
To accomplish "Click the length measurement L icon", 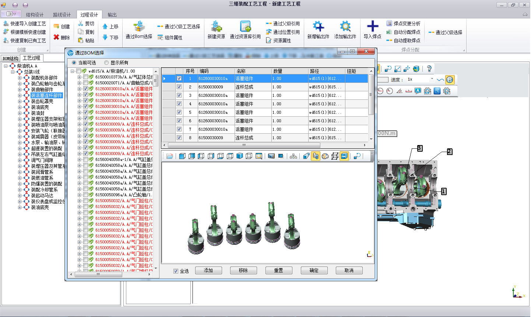I will (408, 91).
